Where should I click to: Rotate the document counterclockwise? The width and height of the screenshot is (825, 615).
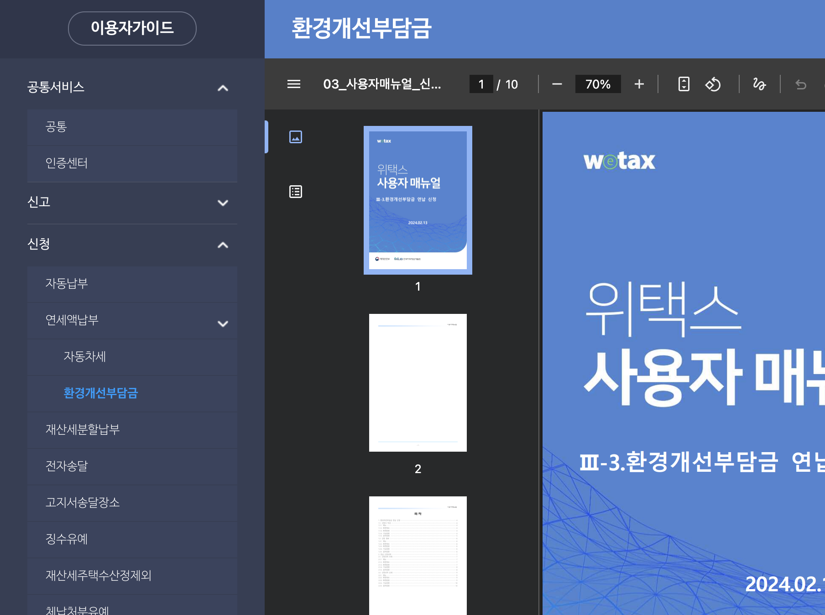tap(713, 84)
